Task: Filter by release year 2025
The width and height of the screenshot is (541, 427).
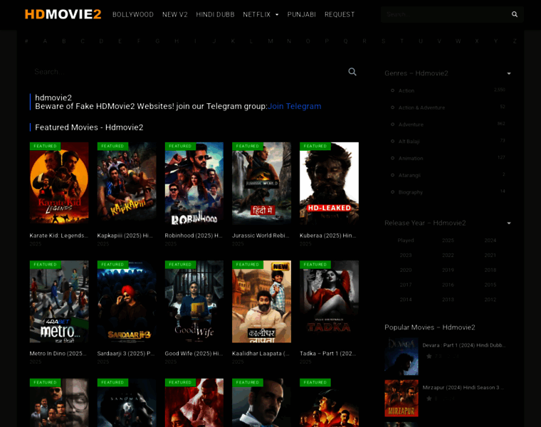Action: click(448, 241)
